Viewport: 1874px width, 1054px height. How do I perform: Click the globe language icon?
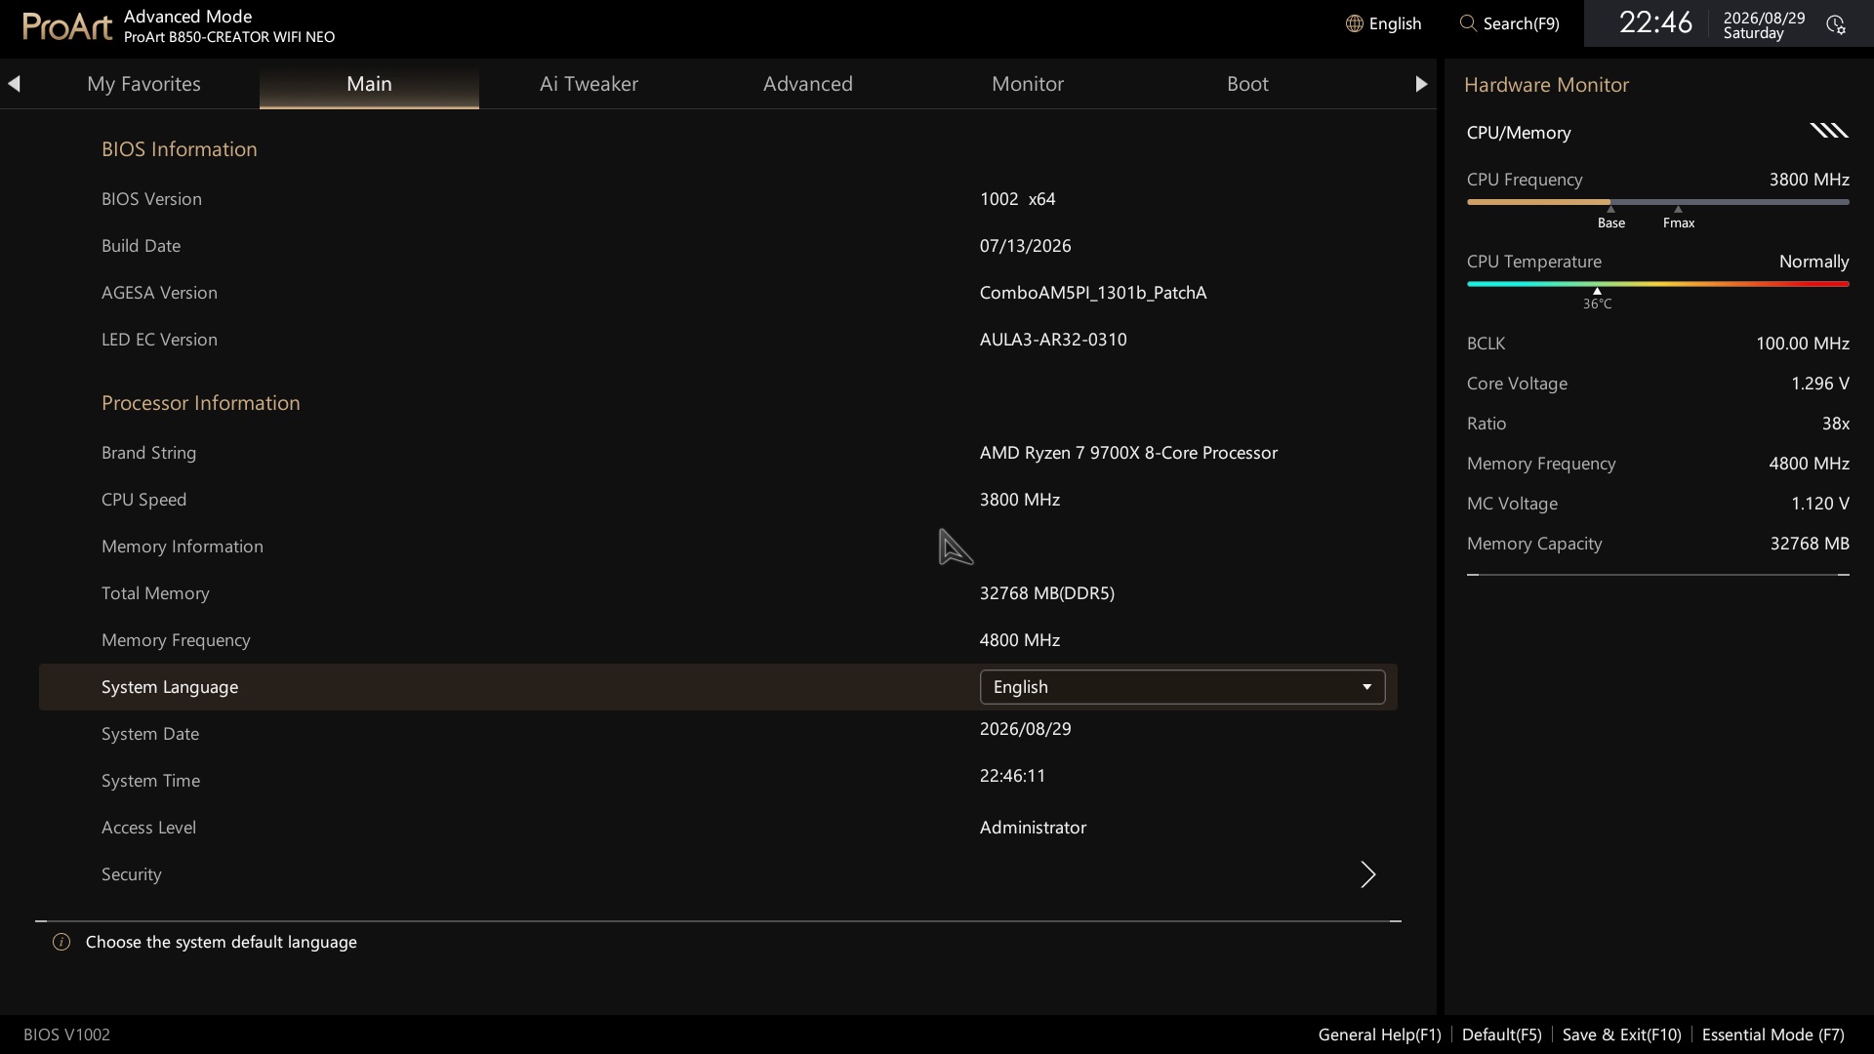click(x=1354, y=23)
